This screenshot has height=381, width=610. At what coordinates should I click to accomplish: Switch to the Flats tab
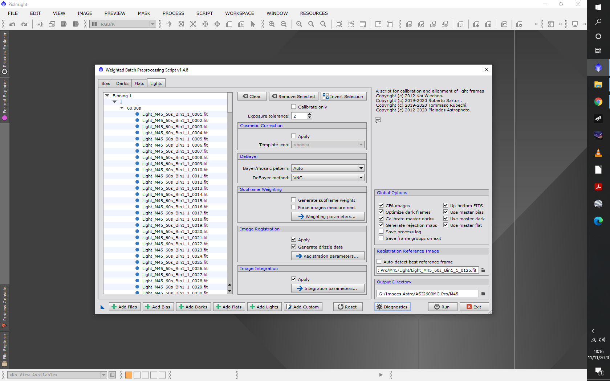coord(139,83)
